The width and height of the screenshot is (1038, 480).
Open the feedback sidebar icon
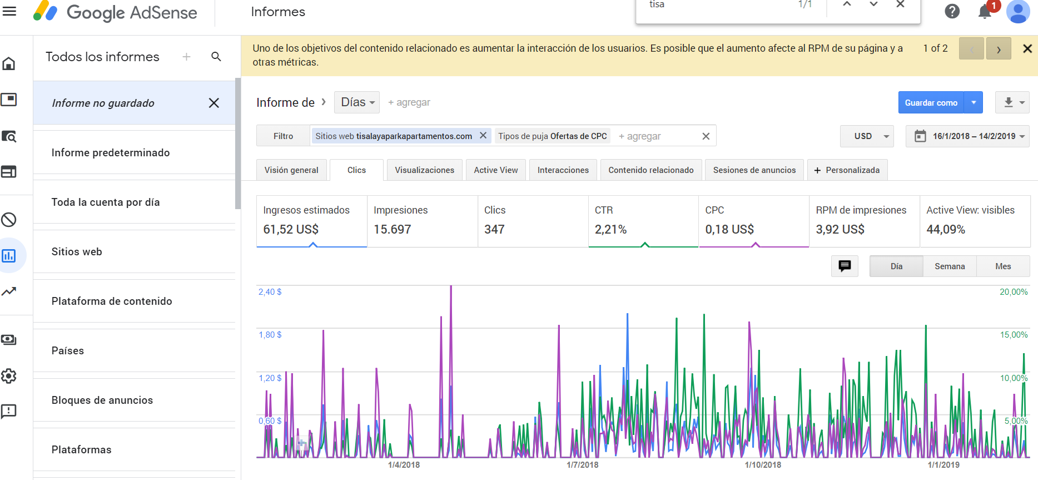coord(9,411)
